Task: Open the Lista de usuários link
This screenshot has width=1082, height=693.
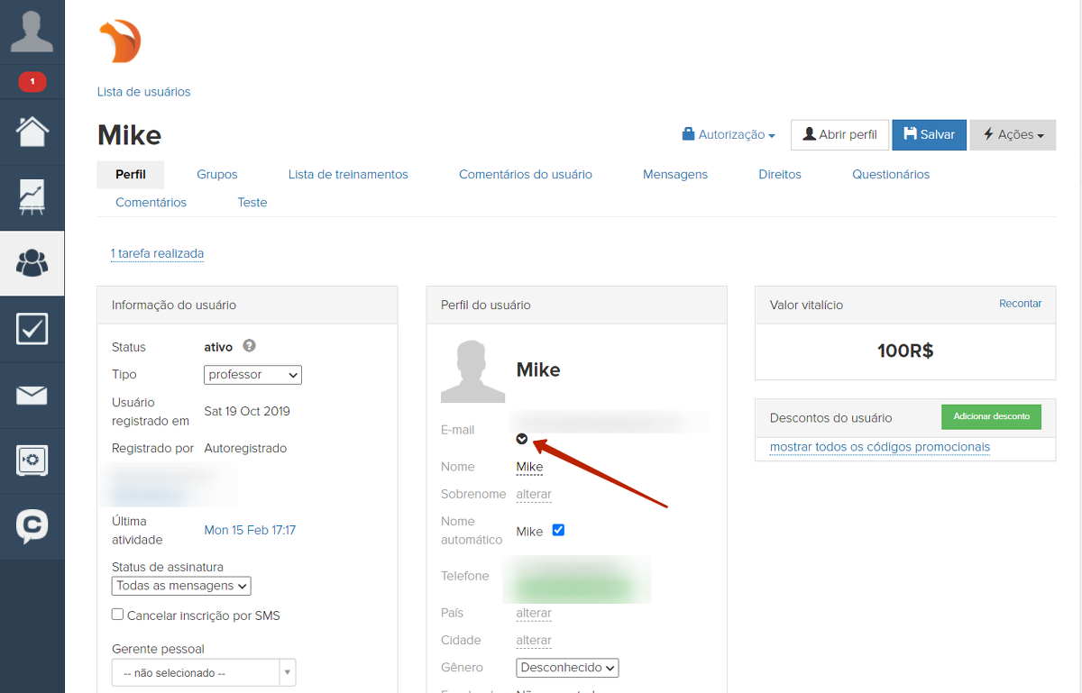Action: point(144,92)
